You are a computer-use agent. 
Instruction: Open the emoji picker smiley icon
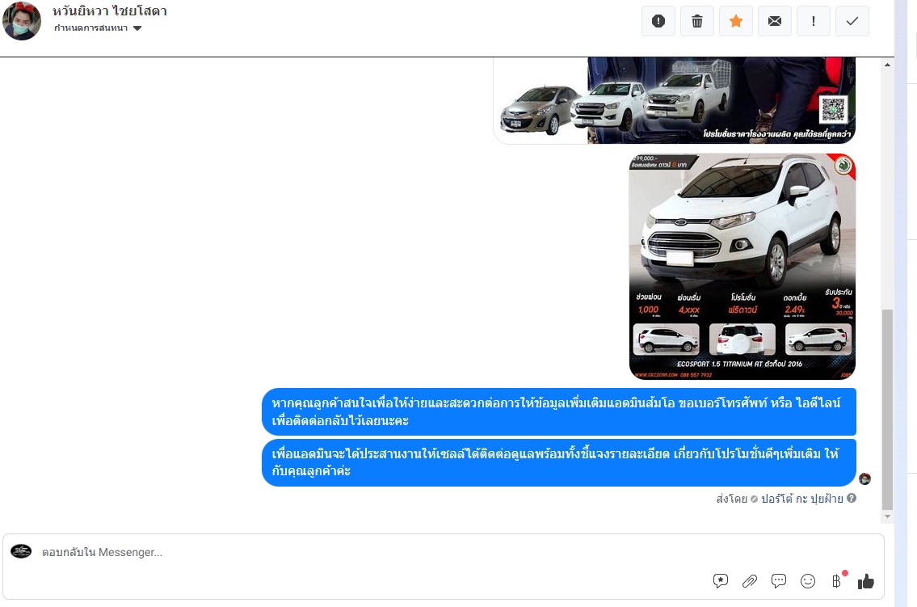tap(808, 580)
